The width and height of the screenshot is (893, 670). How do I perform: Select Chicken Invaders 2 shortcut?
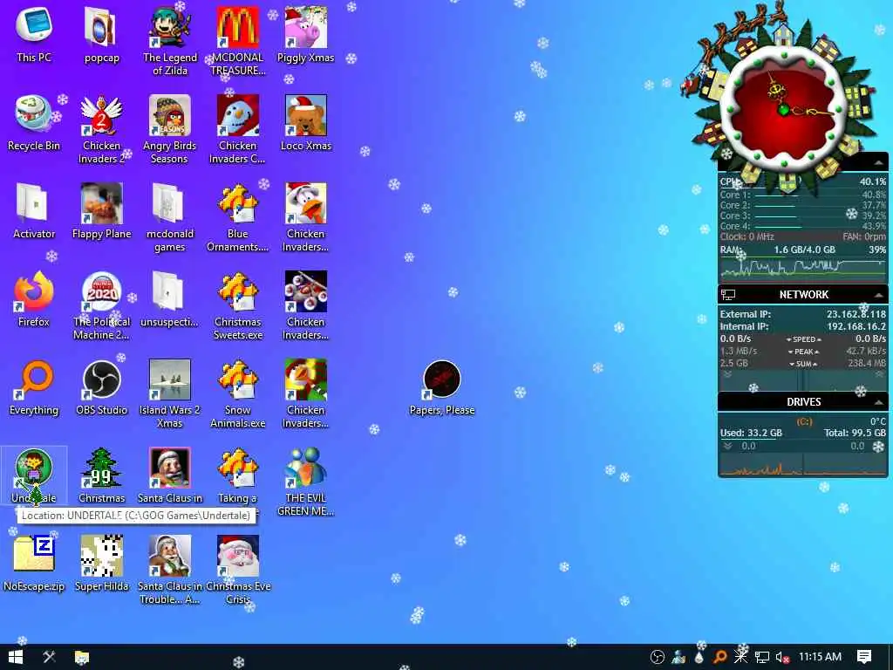(x=101, y=129)
